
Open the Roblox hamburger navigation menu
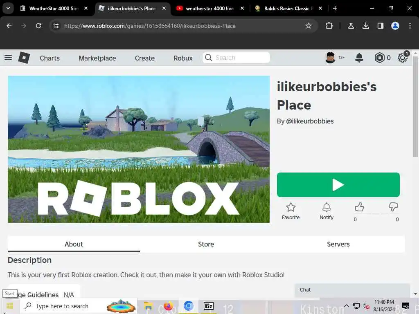[x=8, y=58]
